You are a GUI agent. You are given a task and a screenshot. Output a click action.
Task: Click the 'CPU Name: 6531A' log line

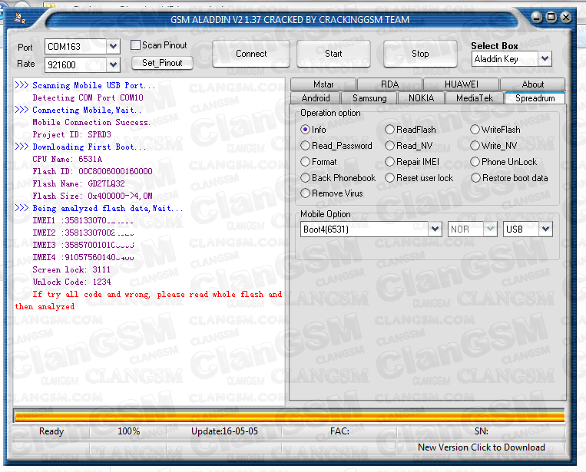67,159
